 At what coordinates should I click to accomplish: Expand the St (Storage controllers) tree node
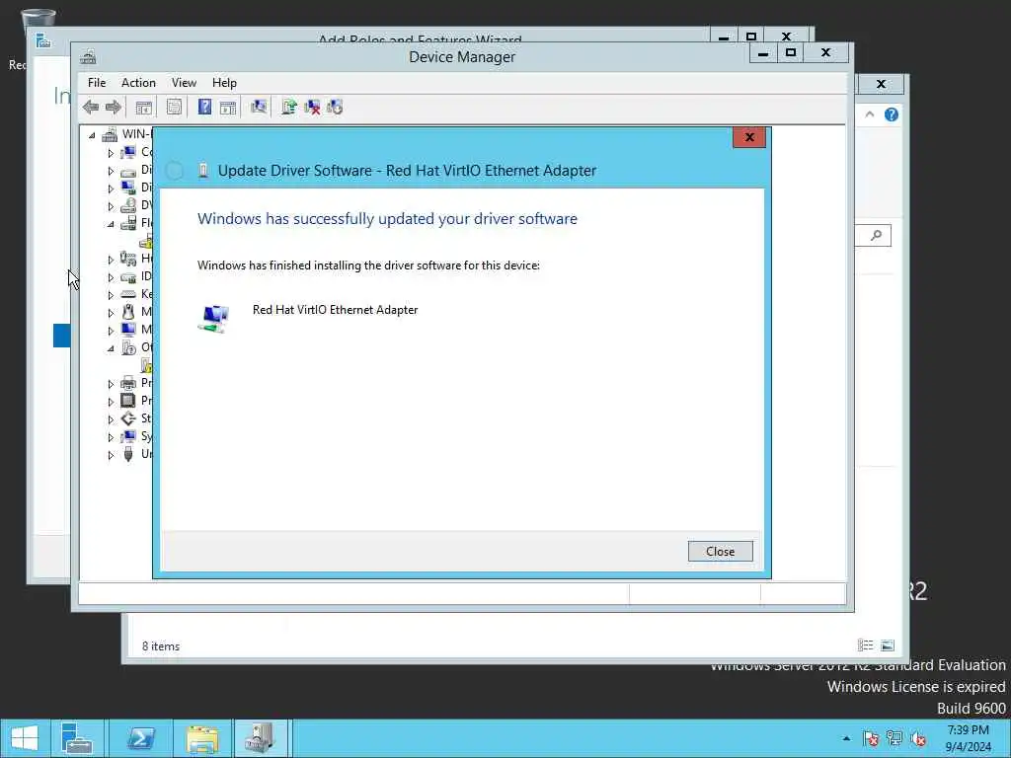(111, 418)
